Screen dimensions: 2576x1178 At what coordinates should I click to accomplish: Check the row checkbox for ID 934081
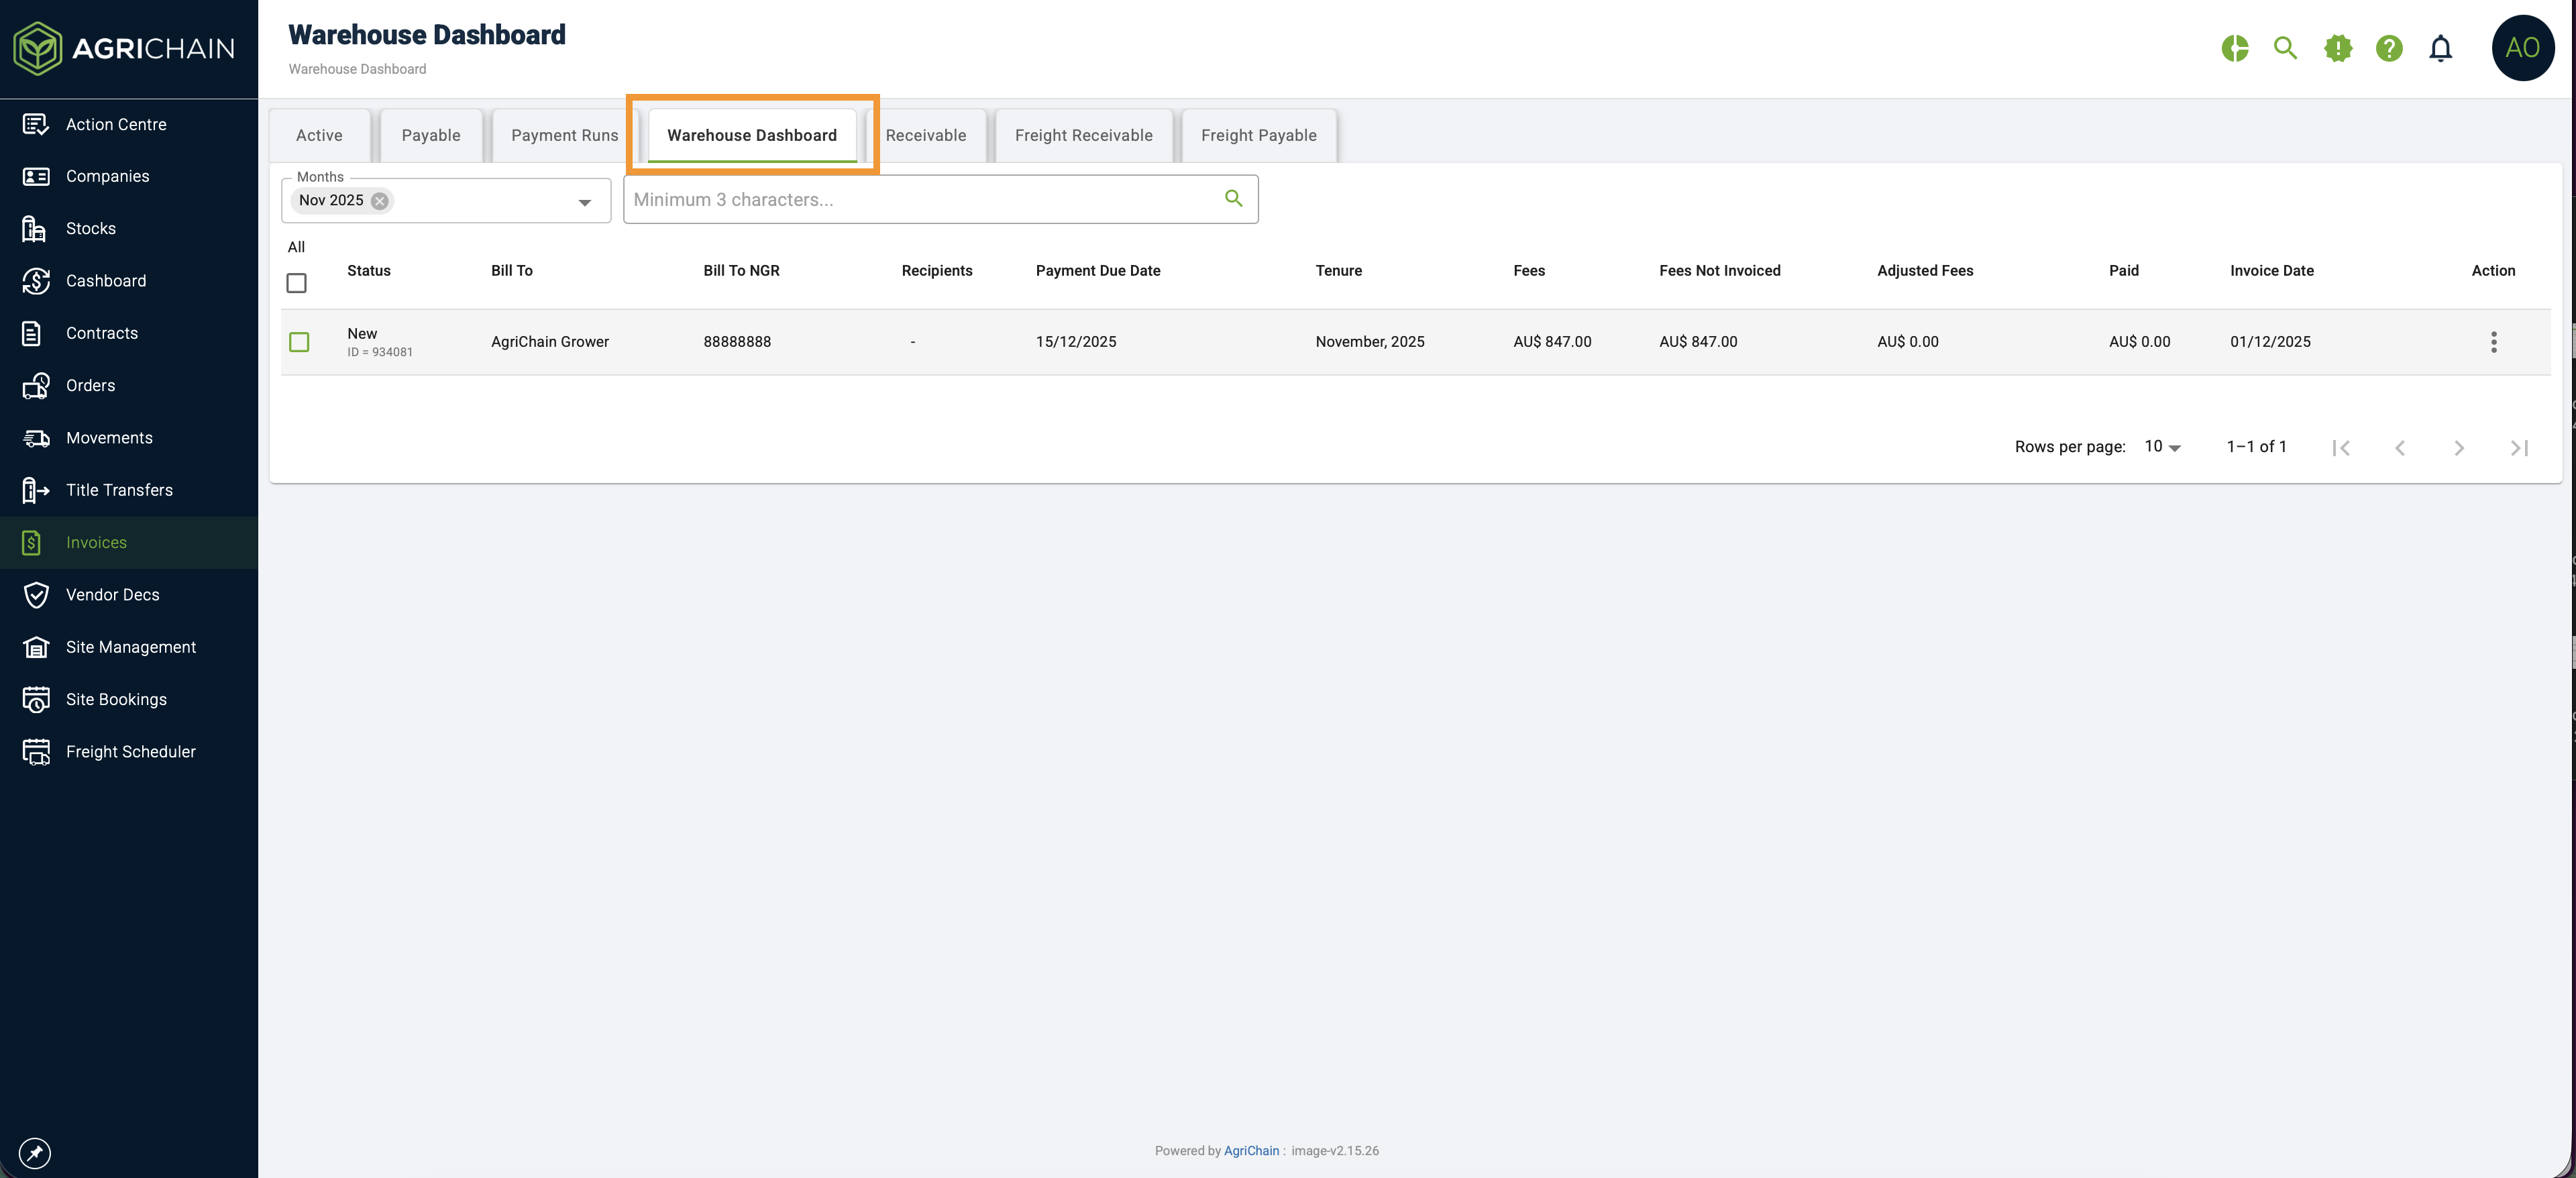(299, 342)
